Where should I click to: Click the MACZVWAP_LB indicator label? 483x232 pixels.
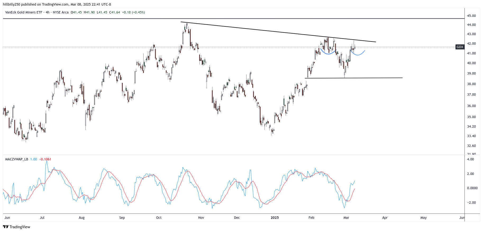tap(17, 159)
